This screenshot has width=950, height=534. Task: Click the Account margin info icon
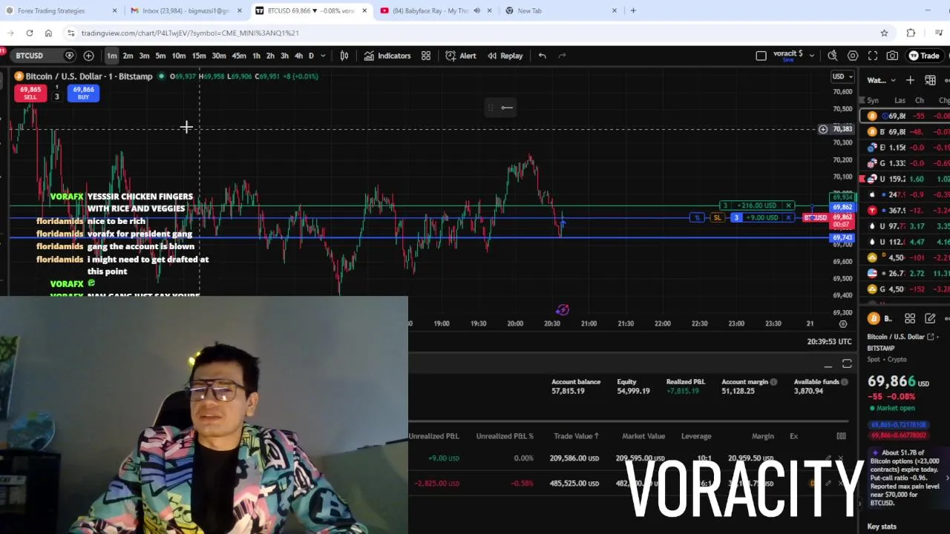tap(773, 382)
